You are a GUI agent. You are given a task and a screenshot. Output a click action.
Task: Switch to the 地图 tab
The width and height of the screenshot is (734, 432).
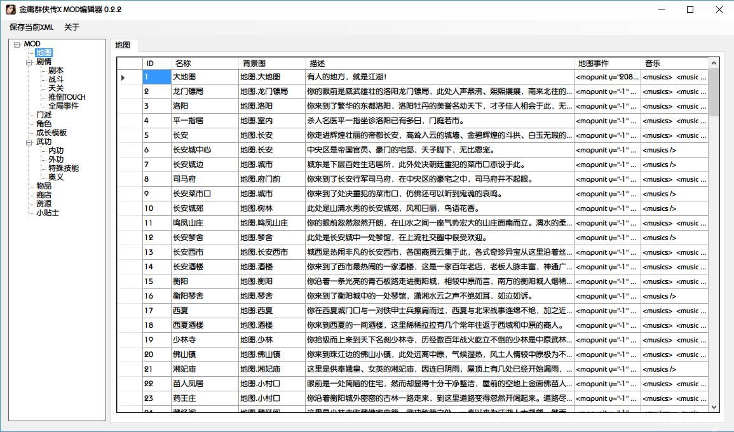tap(123, 45)
